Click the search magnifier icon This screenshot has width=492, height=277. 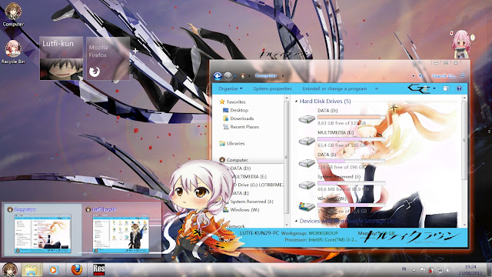pos(463,75)
